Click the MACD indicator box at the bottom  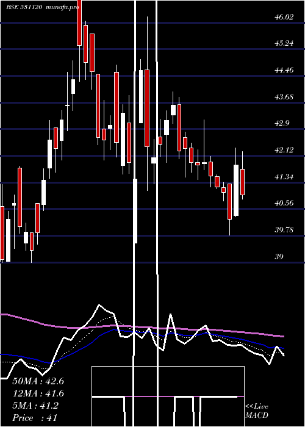pyautogui.click(x=168, y=396)
